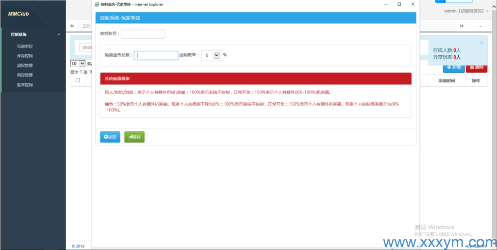The height and width of the screenshot is (250, 497).
Task: Go to 胜率控制 in the sidebar
Action: pos(25,85)
